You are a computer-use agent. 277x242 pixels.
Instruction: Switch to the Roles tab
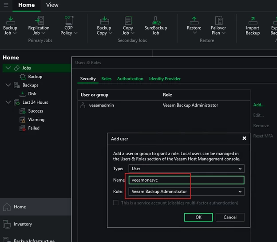[x=106, y=79]
